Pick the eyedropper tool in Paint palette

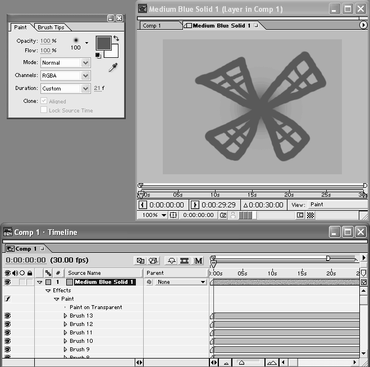point(113,67)
